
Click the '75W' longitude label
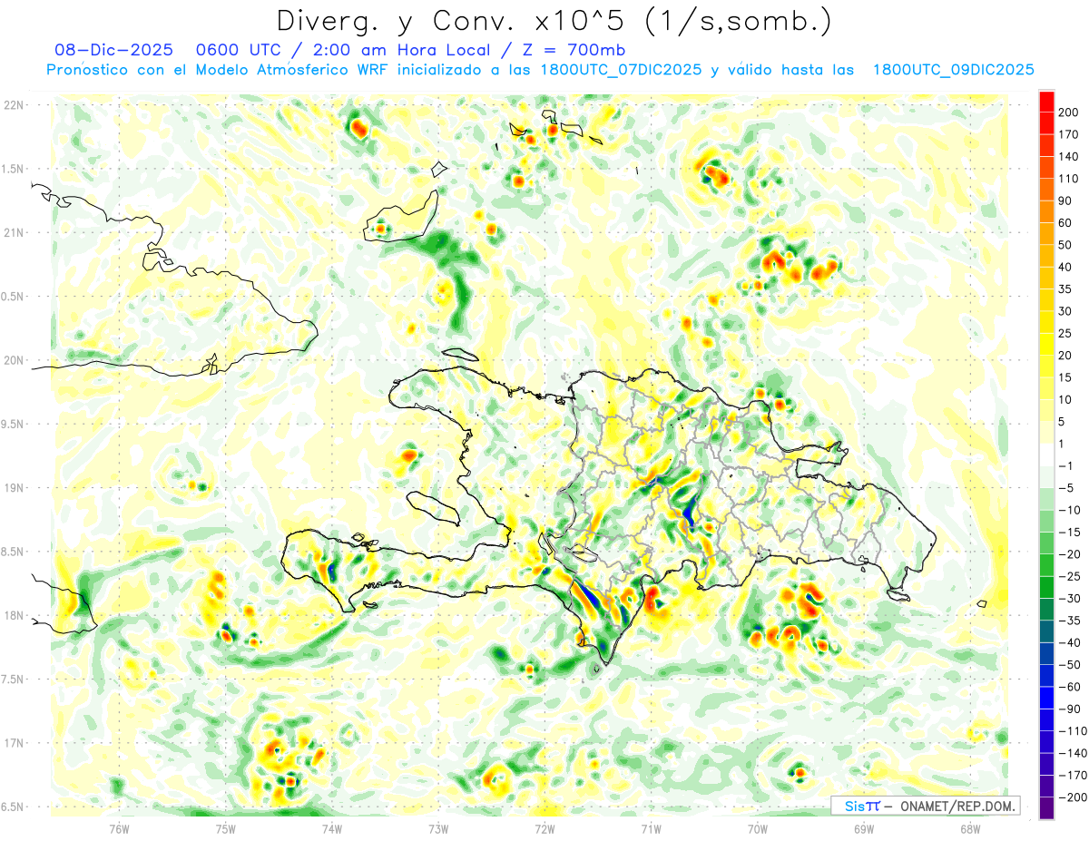coord(226,827)
